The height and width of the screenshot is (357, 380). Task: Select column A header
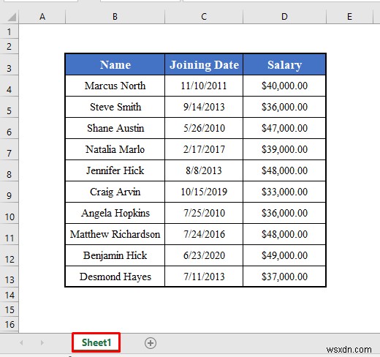point(42,17)
